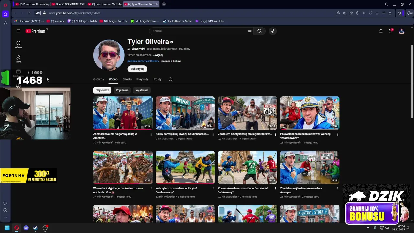414x233 pixels.
Task: Open the YouTube account avatar menu
Action: 401,31
